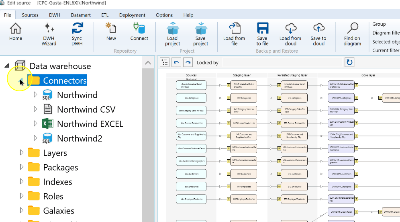Click Load project
The image size is (400, 222).
coord(172,34)
